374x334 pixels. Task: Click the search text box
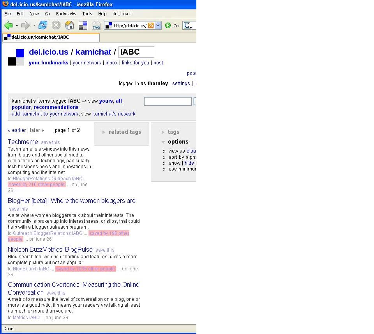(168, 101)
